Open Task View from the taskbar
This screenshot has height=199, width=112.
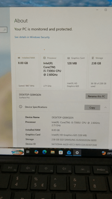pyautogui.click(x=28, y=152)
